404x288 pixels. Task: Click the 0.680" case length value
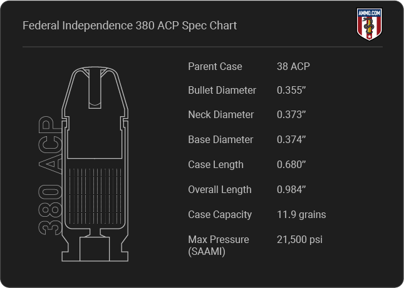[291, 164]
